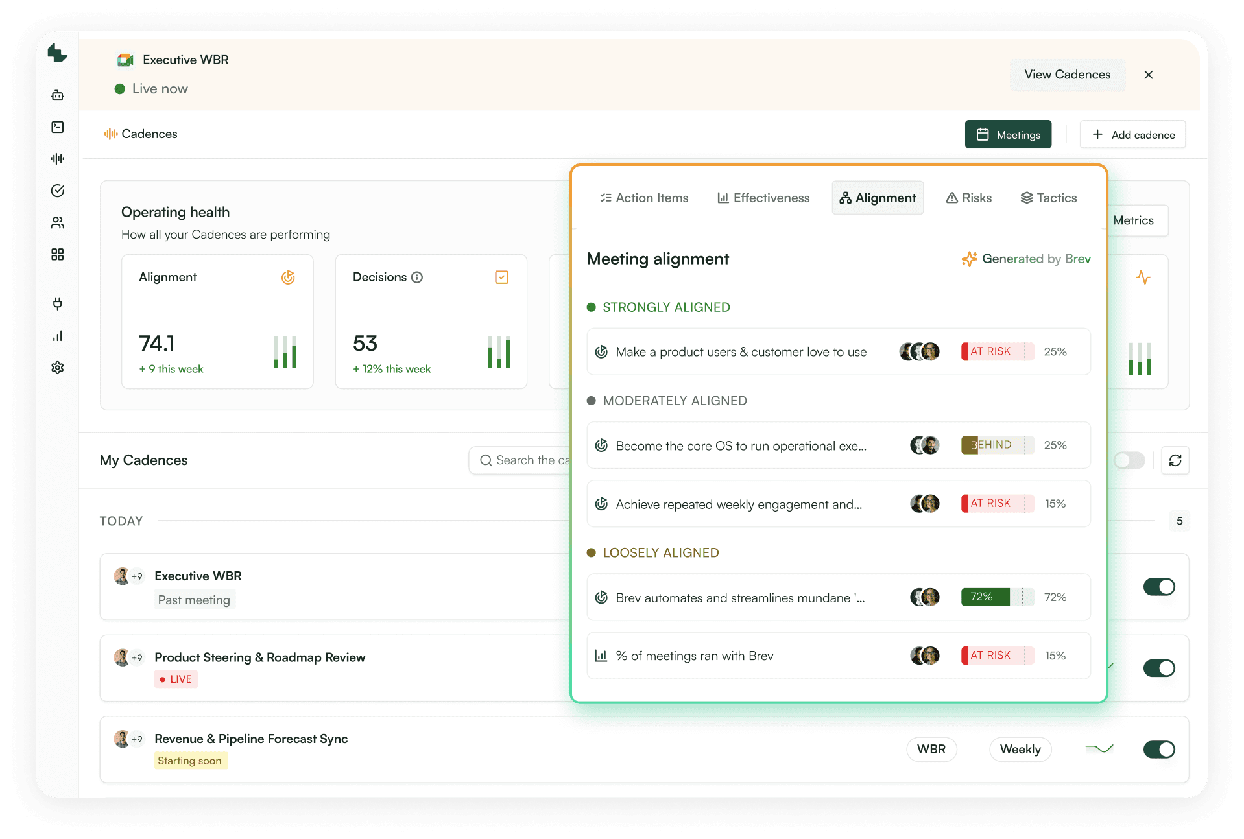Click the goal icon for Become the core OS

601,445
